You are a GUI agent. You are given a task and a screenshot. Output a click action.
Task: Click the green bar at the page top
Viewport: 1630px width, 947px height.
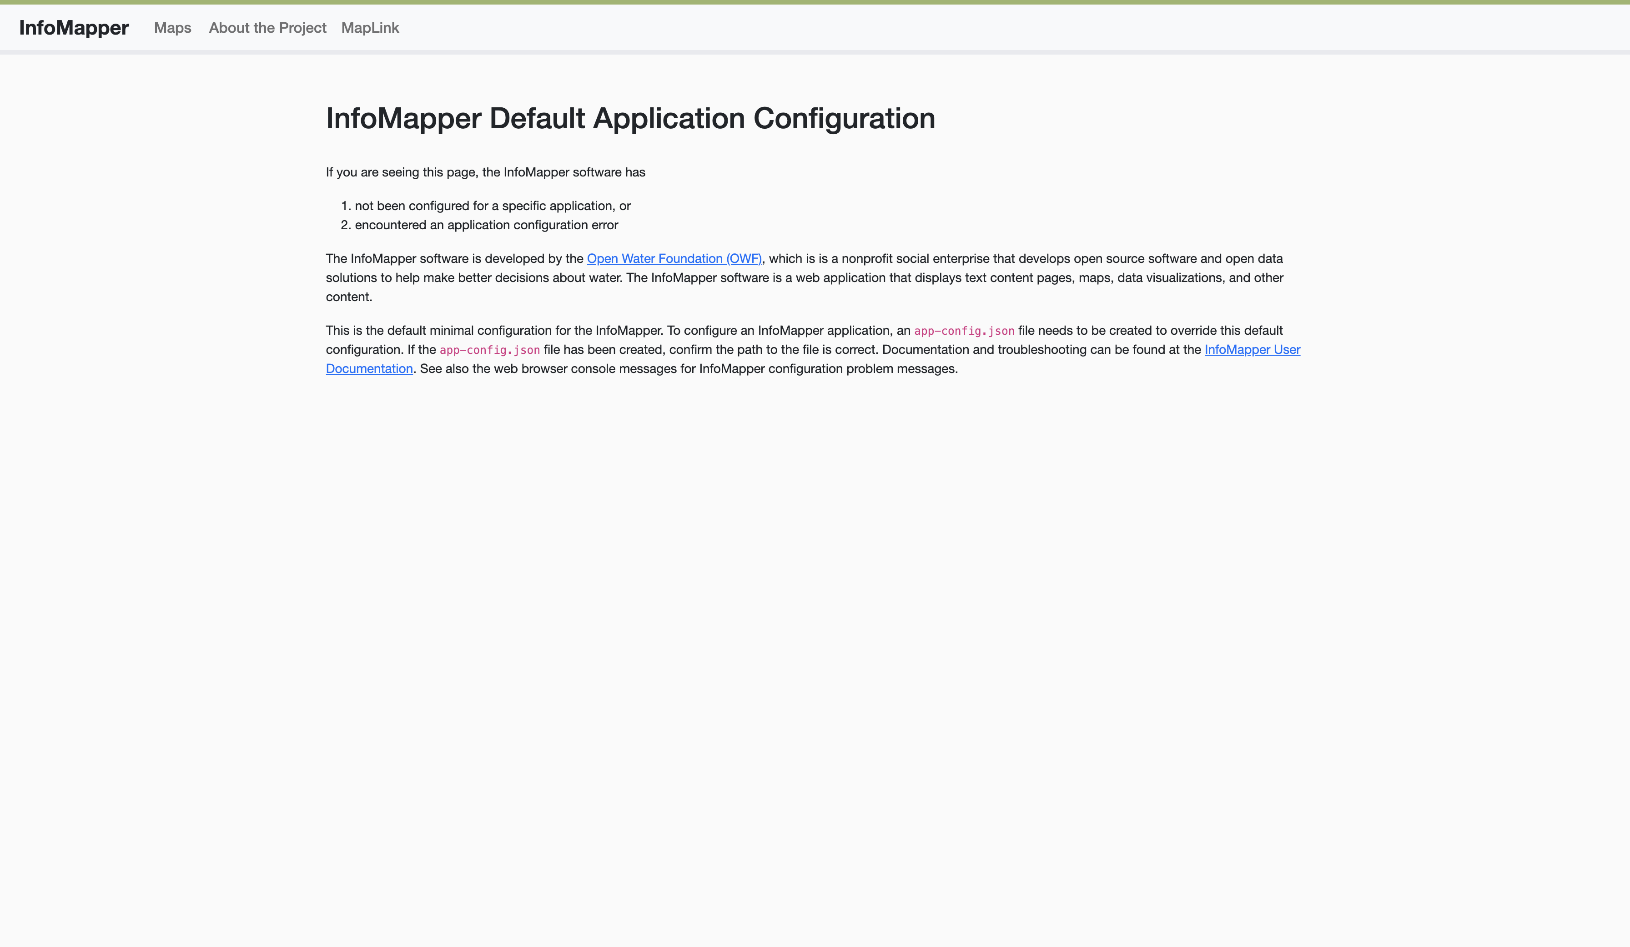pos(815,2)
